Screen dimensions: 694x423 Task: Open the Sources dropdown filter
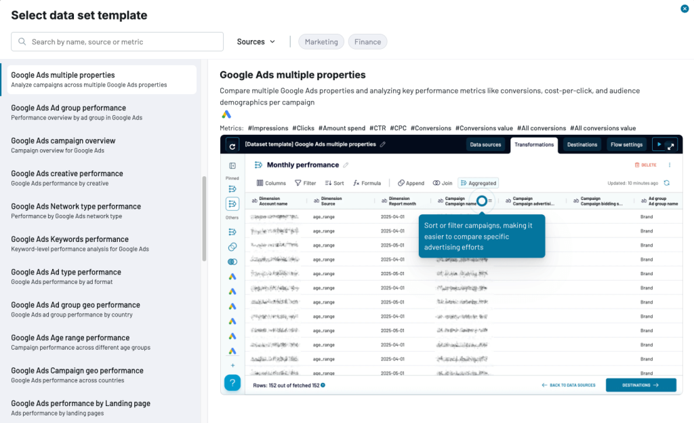pyautogui.click(x=256, y=41)
